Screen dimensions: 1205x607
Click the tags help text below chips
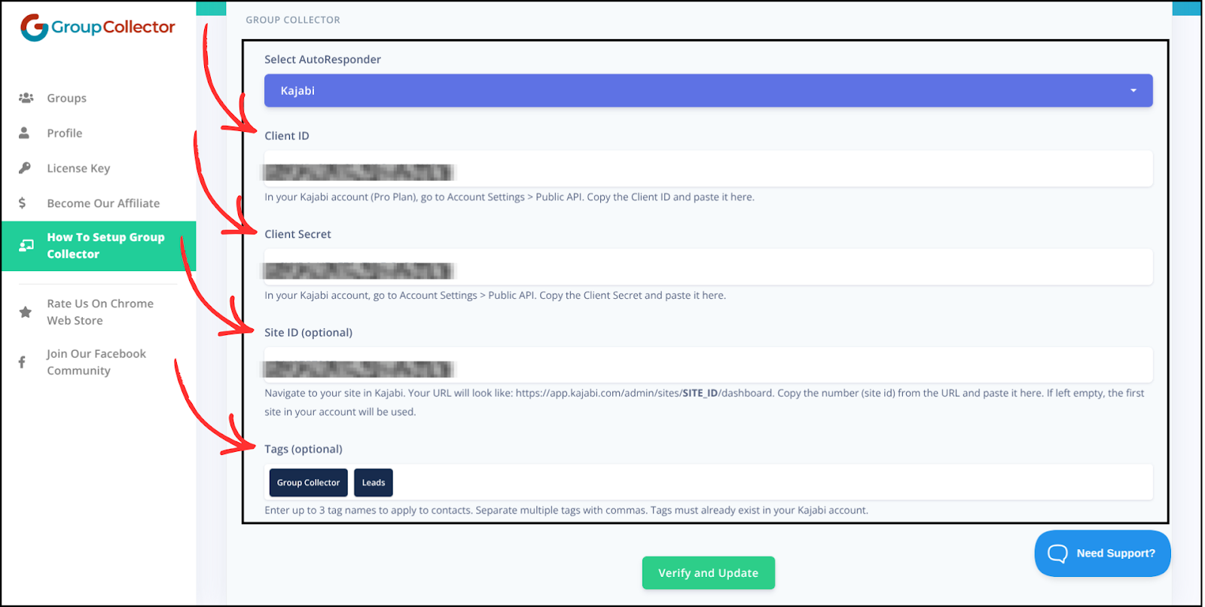[x=566, y=511]
